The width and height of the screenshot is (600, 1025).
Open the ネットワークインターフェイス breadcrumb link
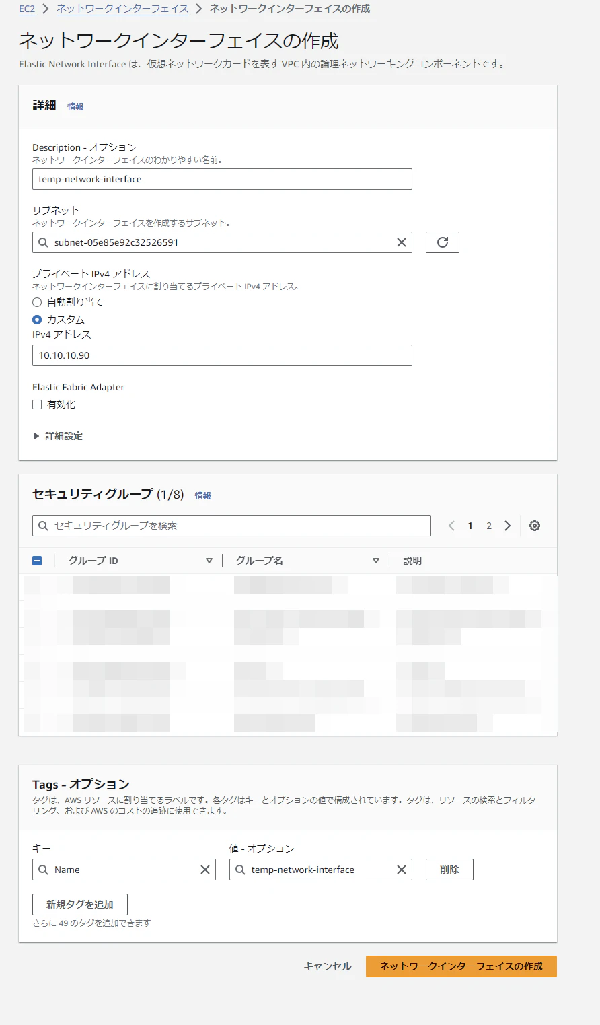(122, 9)
